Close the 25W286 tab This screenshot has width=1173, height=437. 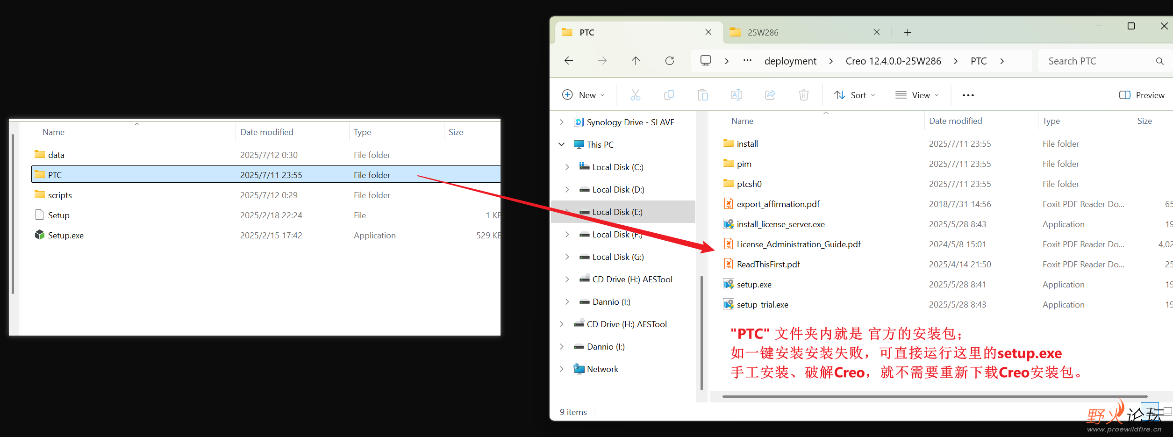coord(877,32)
